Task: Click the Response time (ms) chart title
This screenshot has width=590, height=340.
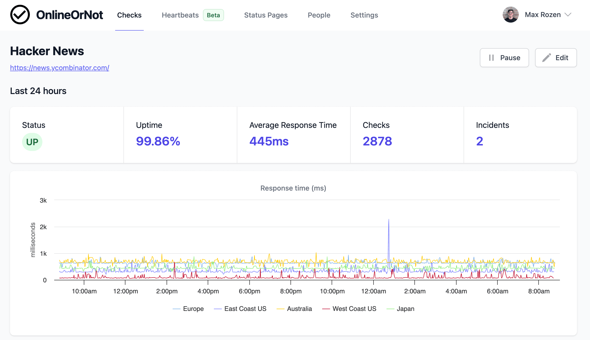Action: [293, 188]
